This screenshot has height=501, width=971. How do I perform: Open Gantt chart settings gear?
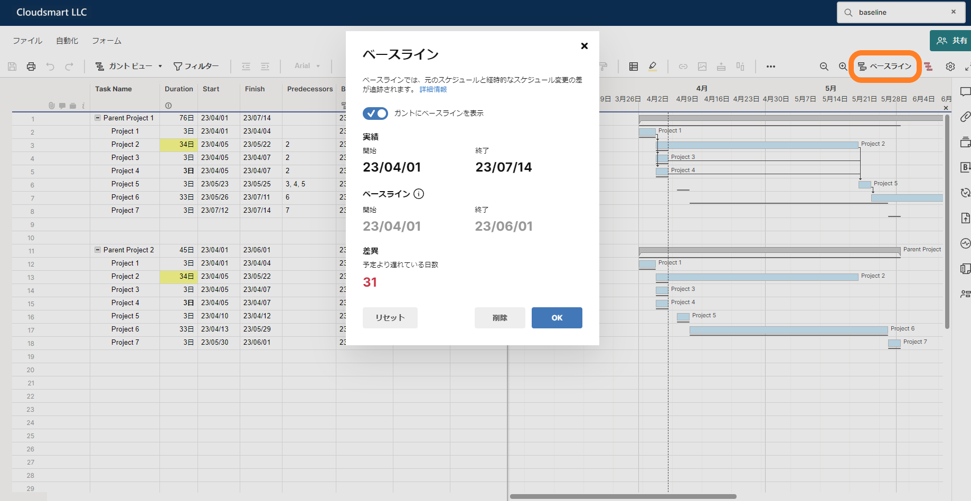tap(950, 67)
